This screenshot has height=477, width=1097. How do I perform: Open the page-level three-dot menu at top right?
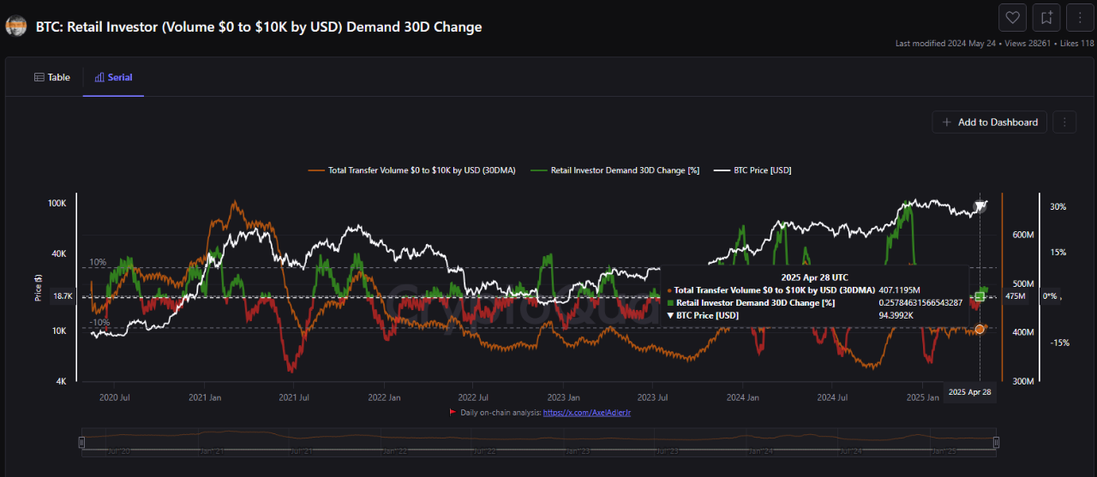pos(1079,17)
